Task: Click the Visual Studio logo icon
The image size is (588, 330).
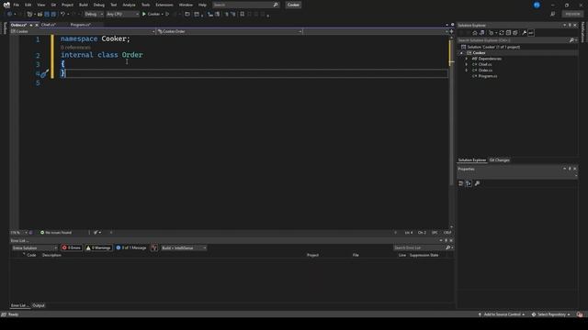Action: (6, 5)
